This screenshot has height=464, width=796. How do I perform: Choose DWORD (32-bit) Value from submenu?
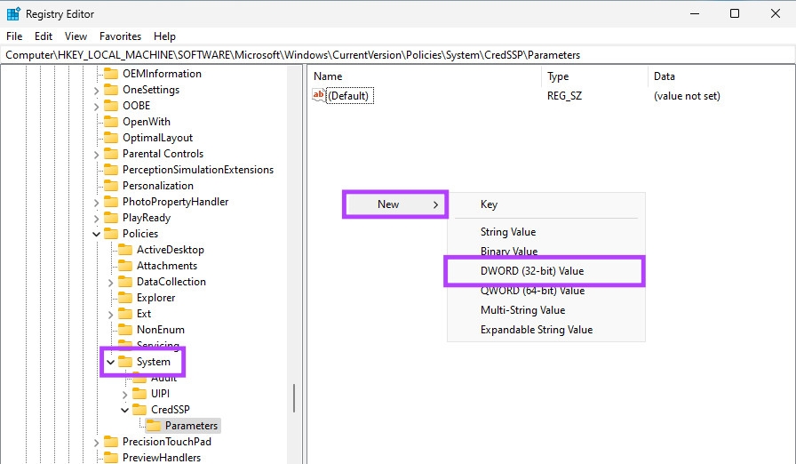coord(545,271)
